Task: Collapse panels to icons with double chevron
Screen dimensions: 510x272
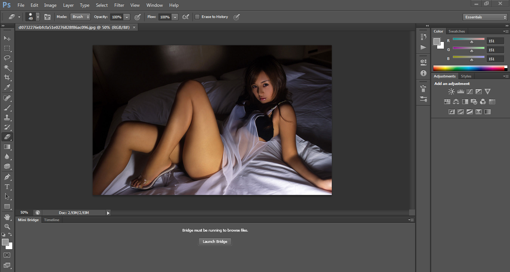Action: tap(427, 25)
